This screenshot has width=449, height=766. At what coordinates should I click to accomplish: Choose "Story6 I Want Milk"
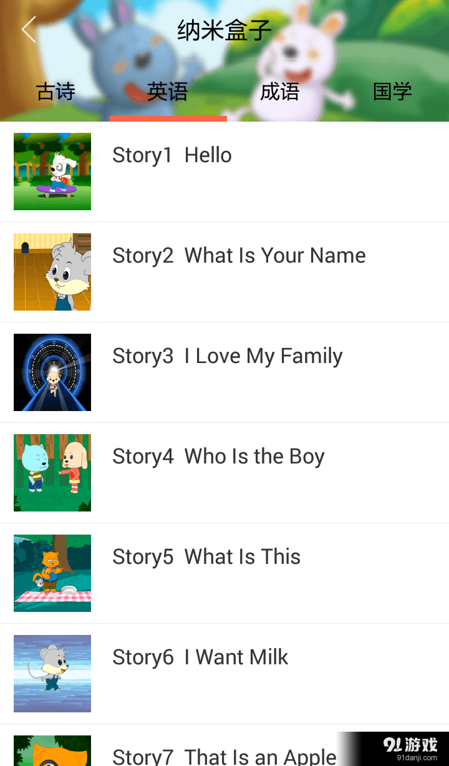tap(200, 657)
